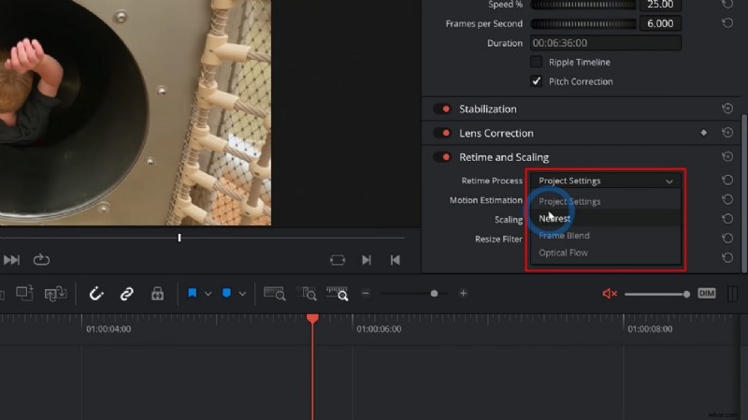Unmute audio with red speaker icon
The image size is (748, 420).
click(610, 294)
